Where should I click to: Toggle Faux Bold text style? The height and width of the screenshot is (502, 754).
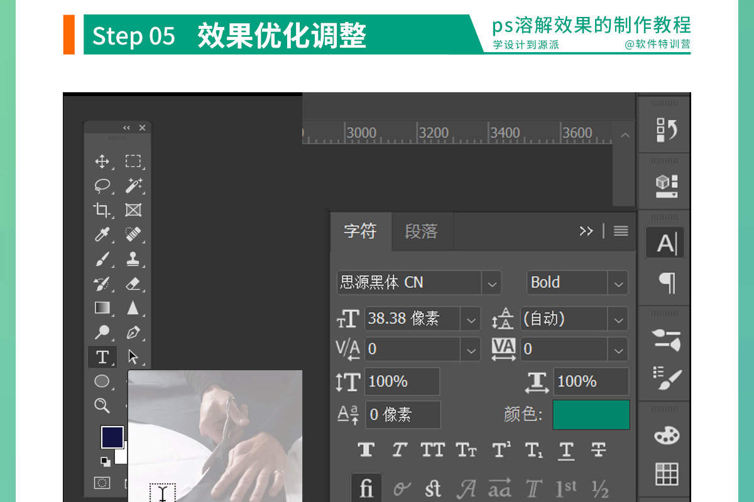[366, 450]
